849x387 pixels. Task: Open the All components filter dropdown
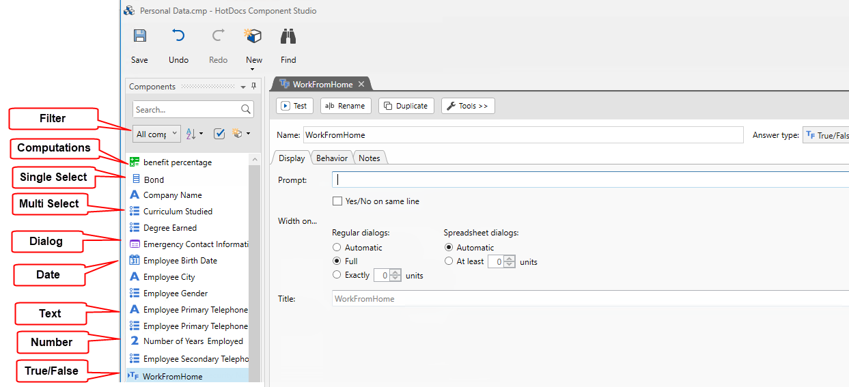[x=156, y=134]
